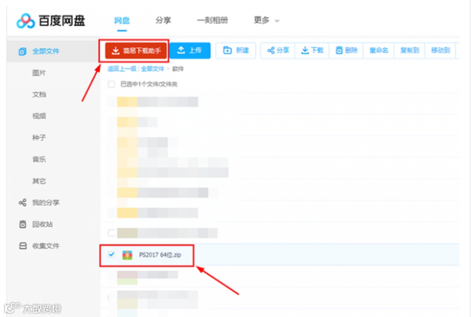
Task: Open 回收站 recycle bin
Action: pyautogui.click(x=42, y=224)
